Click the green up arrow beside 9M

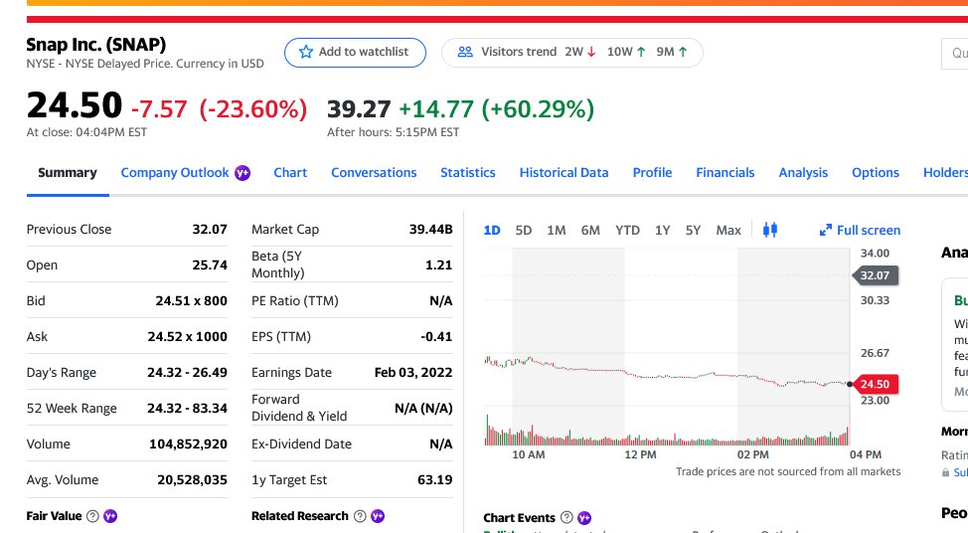pos(683,52)
